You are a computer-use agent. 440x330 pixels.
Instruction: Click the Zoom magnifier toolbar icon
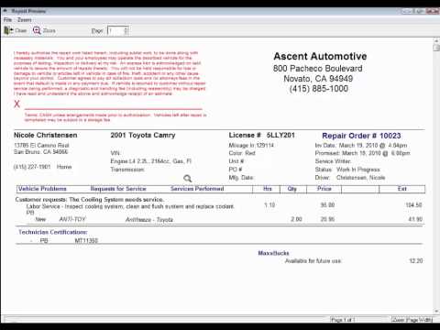click(37, 30)
